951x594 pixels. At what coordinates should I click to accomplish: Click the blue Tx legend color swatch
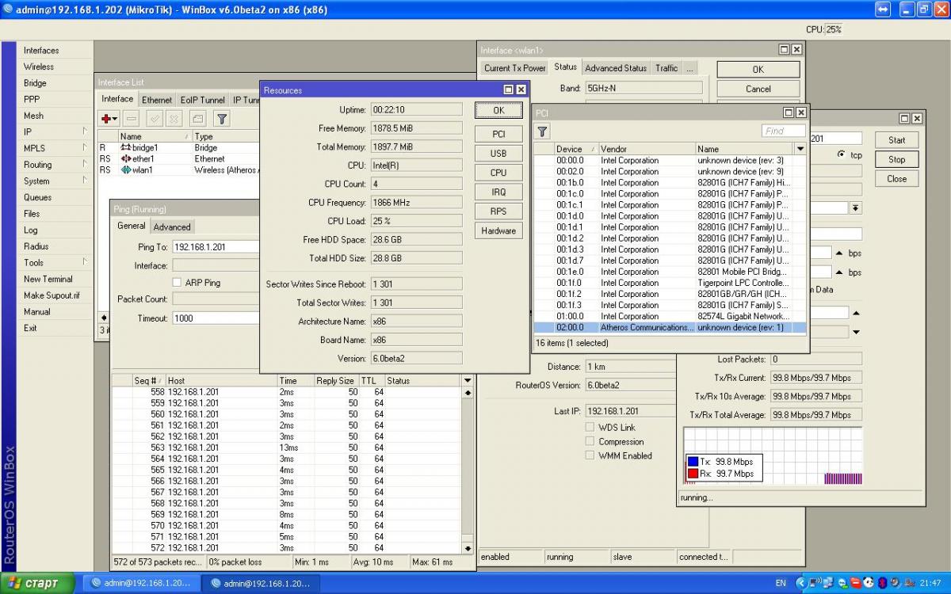pyautogui.click(x=693, y=462)
